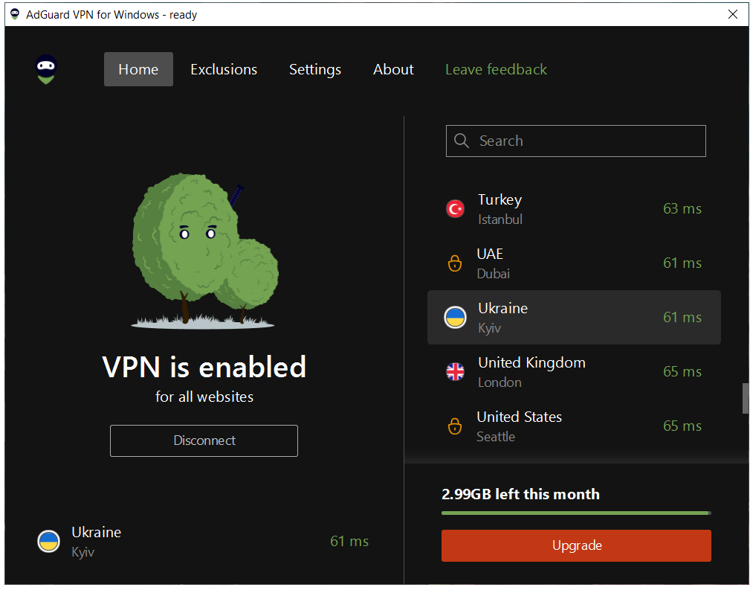This screenshot has width=750, height=593.
Task: Click the 61 ms ping in bottom bar
Action: pyautogui.click(x=349, y=542)
